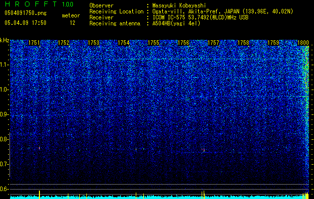Click the 'Observer' field label
This screenshot has width=314, height=199.
[101, 5]
